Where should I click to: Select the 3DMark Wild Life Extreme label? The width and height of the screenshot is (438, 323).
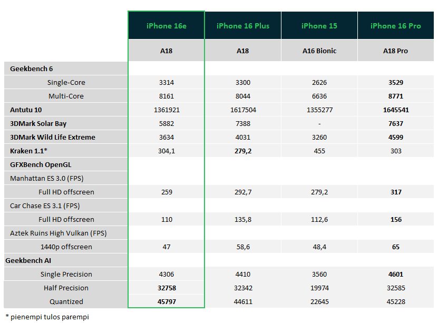pyautogui.click(x=53, y=137)
